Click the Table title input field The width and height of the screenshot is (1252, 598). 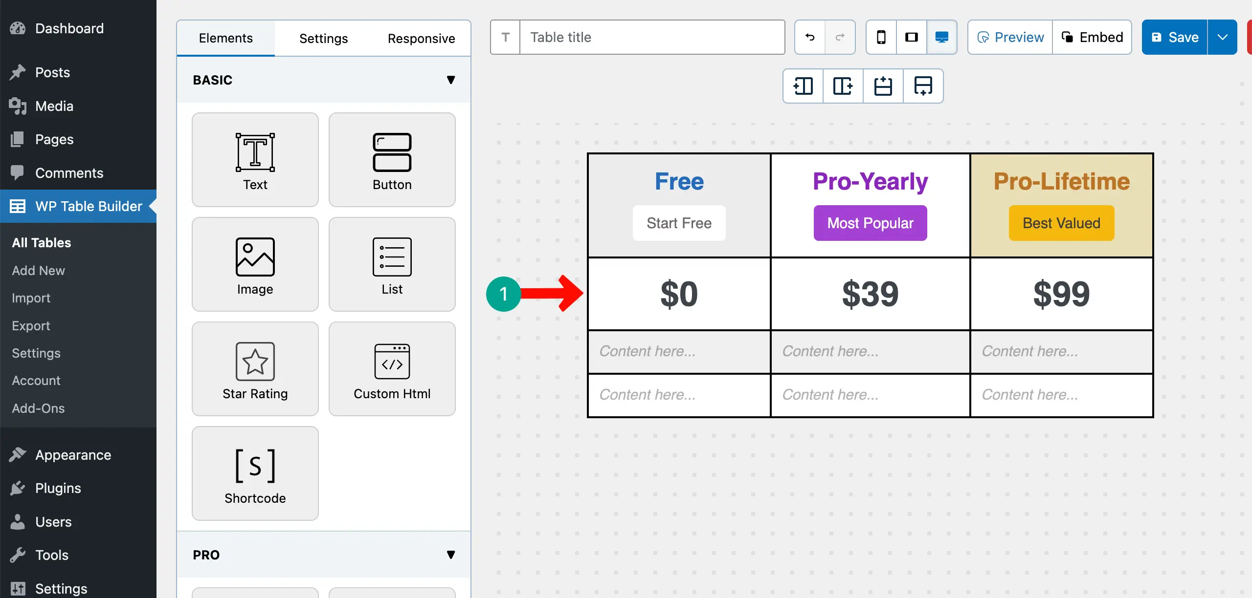click(x=652, y=37)
